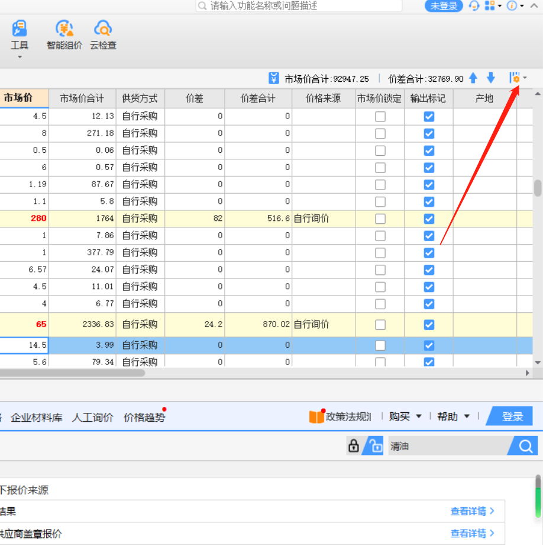Open 查看详情 link in 结果 row
Screen dimensions: 543x545
472,511
